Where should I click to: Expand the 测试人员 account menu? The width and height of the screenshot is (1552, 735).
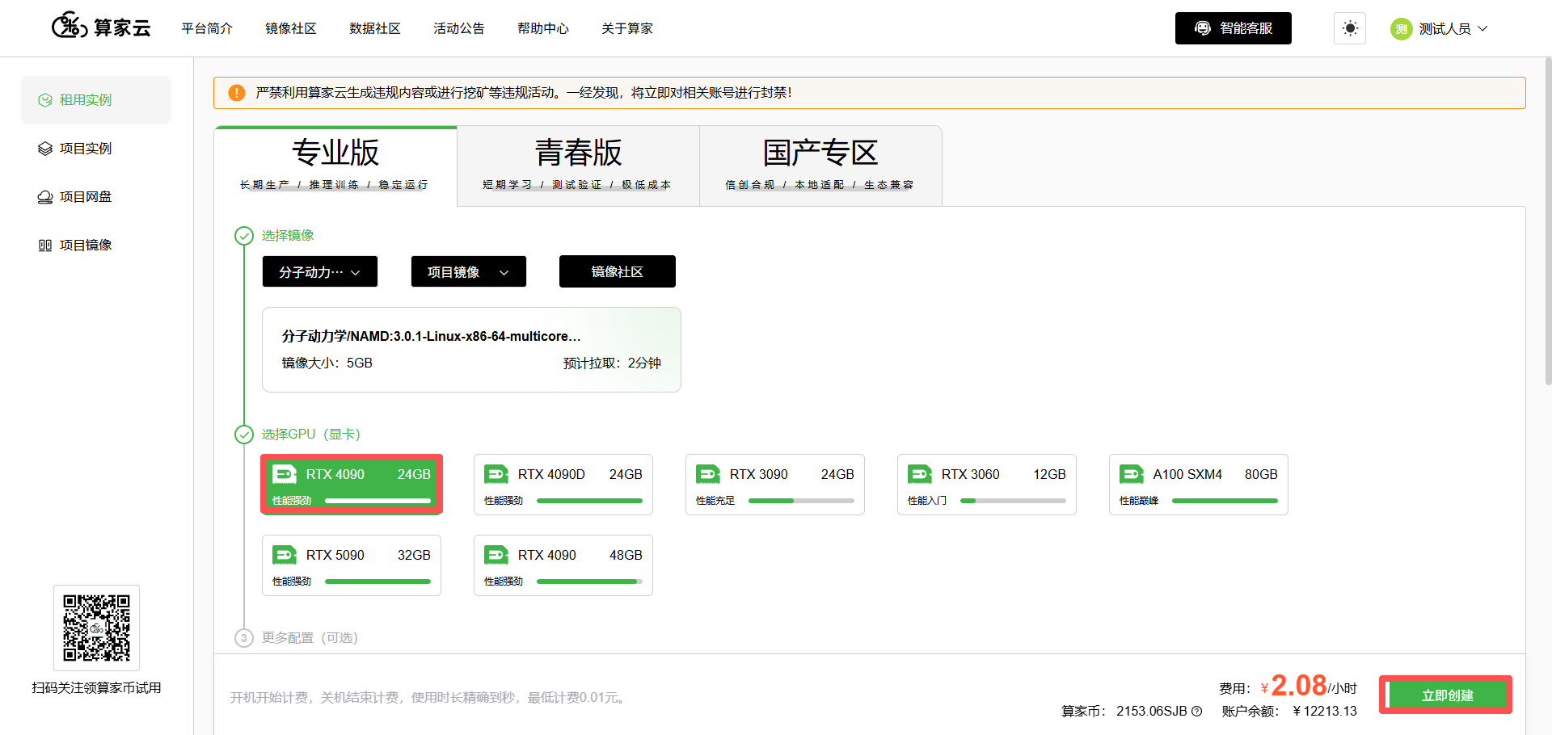point(1439,28)
